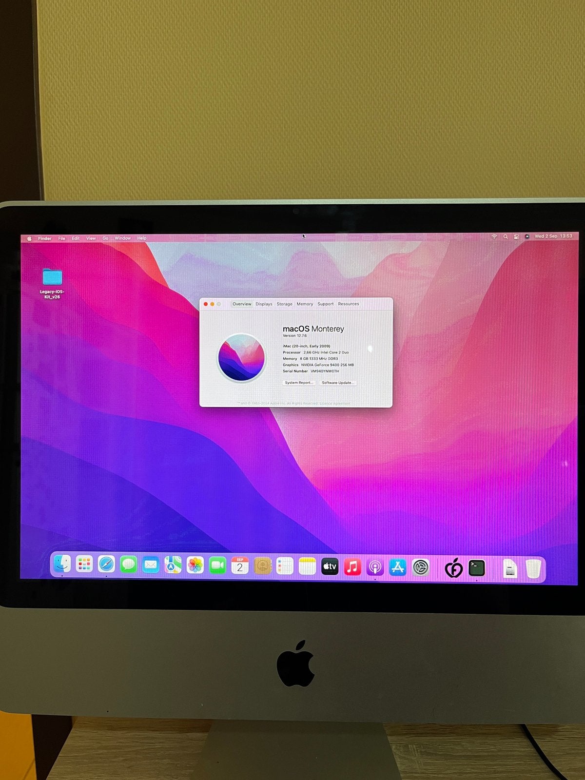Open the File menu
Screen dimensions: 585x780
pos(62,238)
